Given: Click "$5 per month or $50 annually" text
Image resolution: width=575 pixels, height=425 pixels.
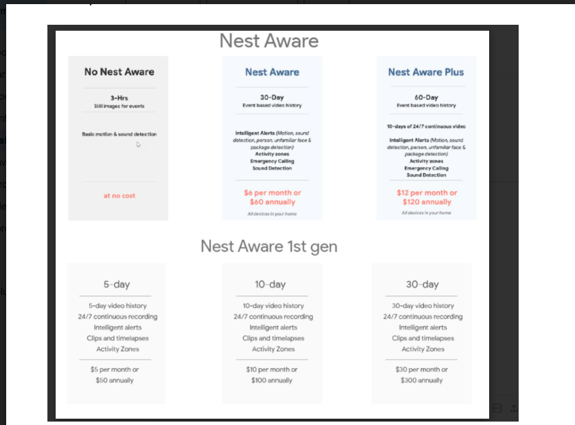Looking at the screenshot, I should [x=115, y=375].
